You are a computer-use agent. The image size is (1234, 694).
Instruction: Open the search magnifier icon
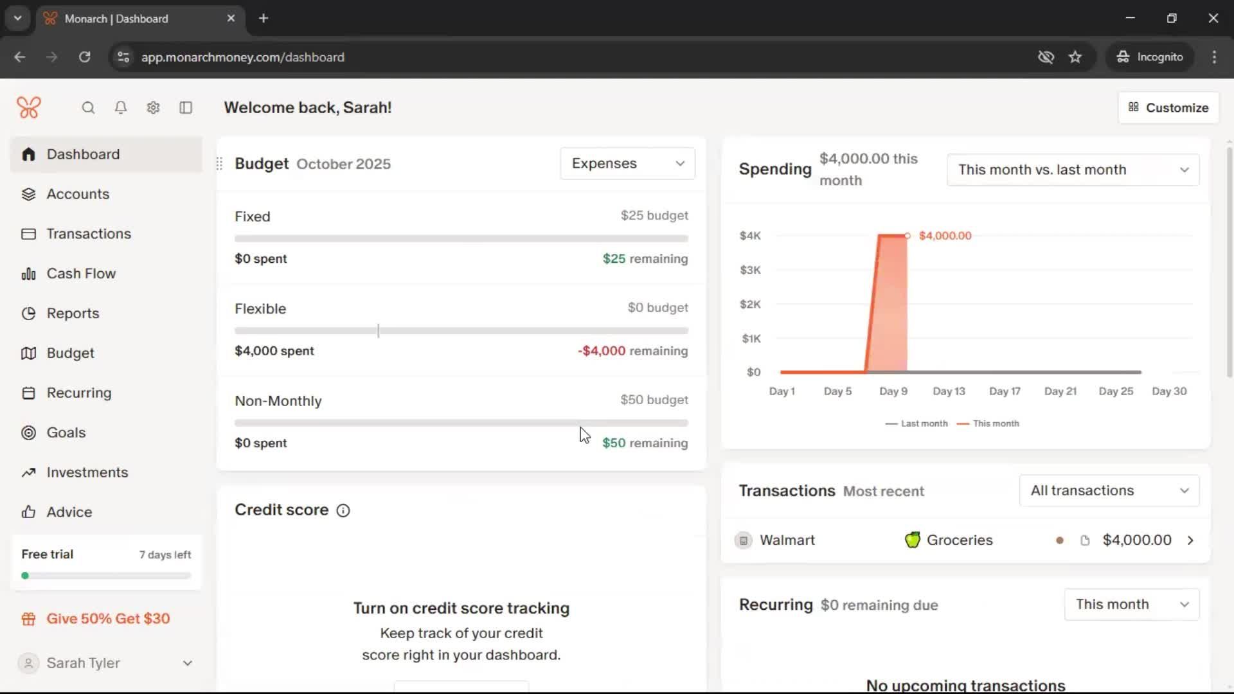(88, 107)
